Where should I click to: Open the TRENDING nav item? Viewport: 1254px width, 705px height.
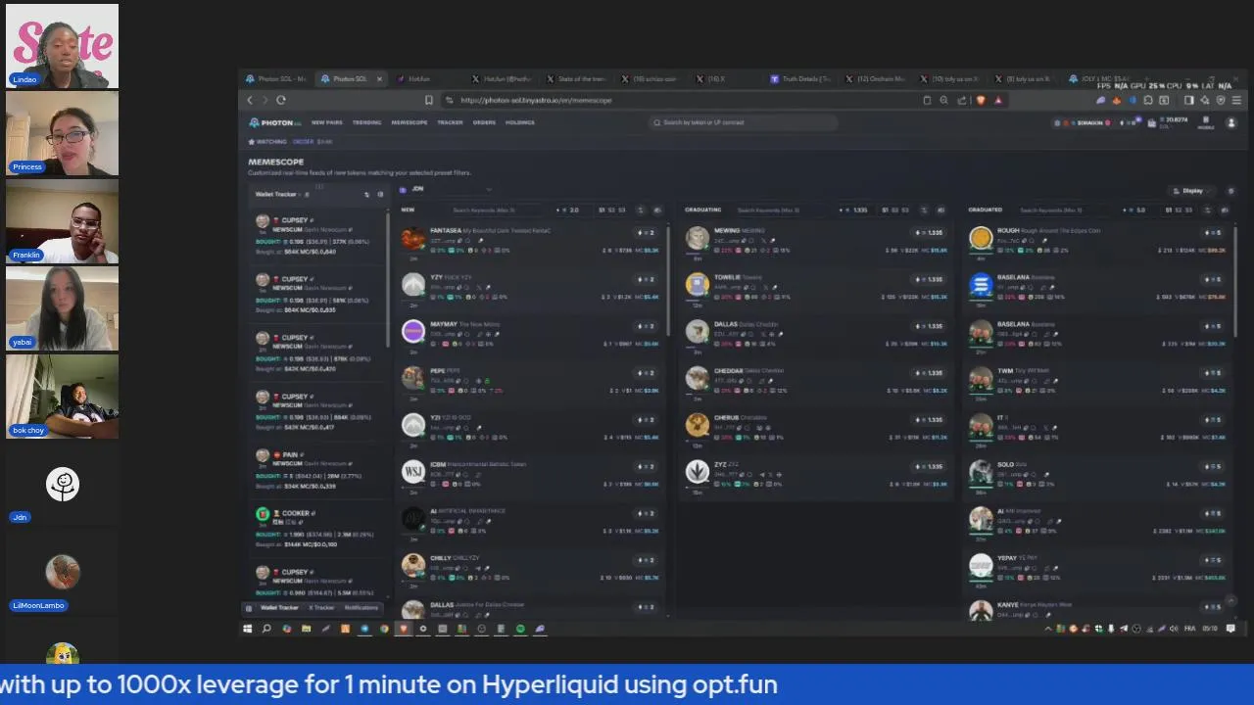click(x=366, y=122)
